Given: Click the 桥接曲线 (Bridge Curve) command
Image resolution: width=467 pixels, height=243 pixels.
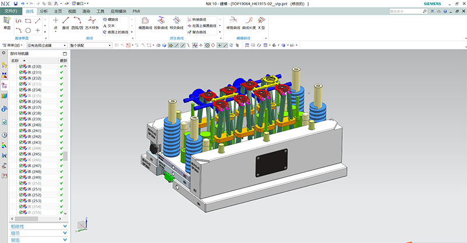Looking at the screenshot, I should [x=197, y=19].
